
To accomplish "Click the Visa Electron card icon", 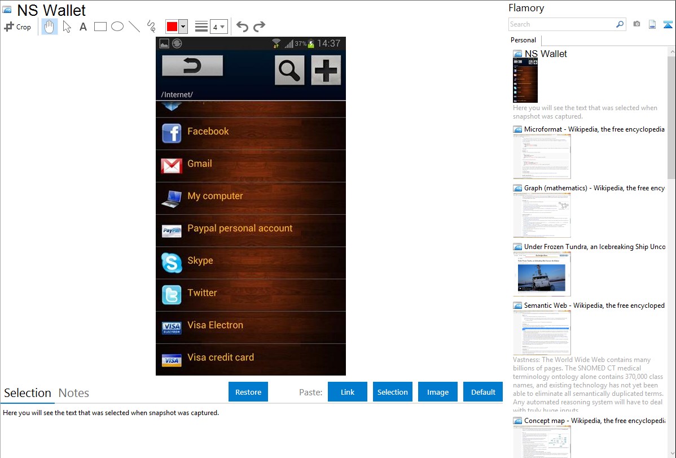I will pos(171,328).
